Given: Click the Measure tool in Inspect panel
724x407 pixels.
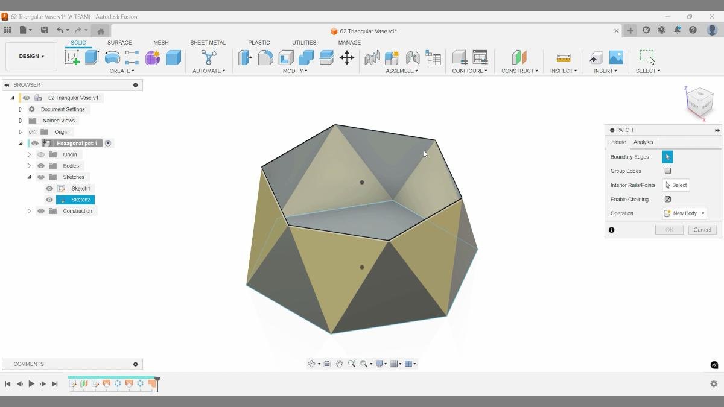Looking at the screenshot, I should 563,57.
